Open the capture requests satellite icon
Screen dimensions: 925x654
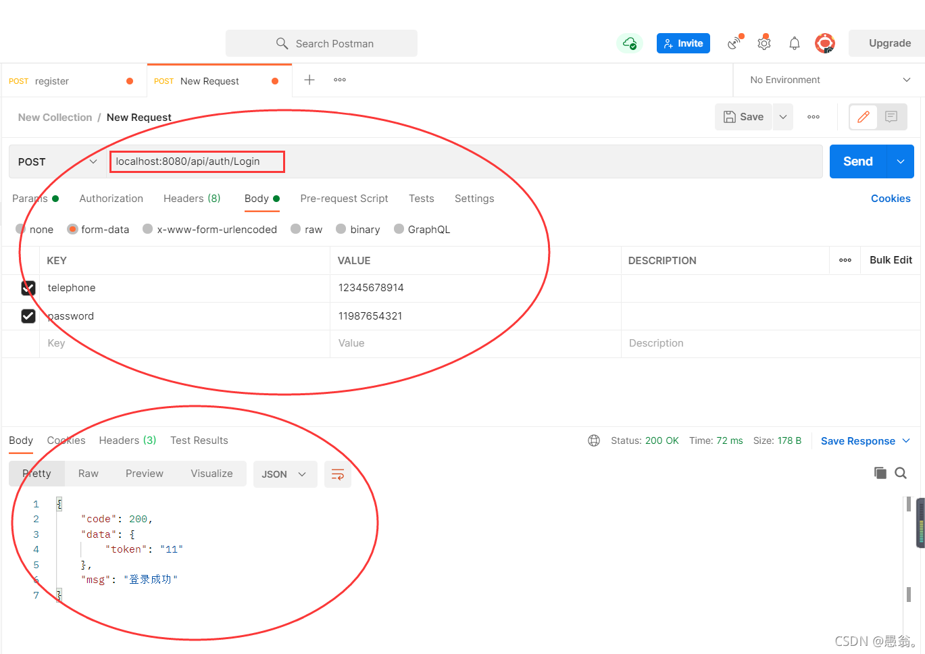point(734,43)
